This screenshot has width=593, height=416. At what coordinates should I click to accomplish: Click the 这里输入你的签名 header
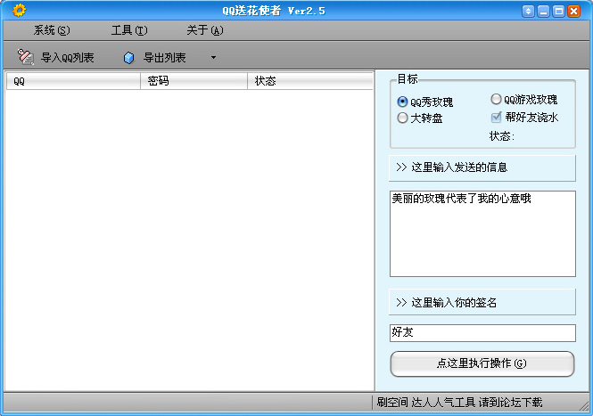[x=482, y=302]
